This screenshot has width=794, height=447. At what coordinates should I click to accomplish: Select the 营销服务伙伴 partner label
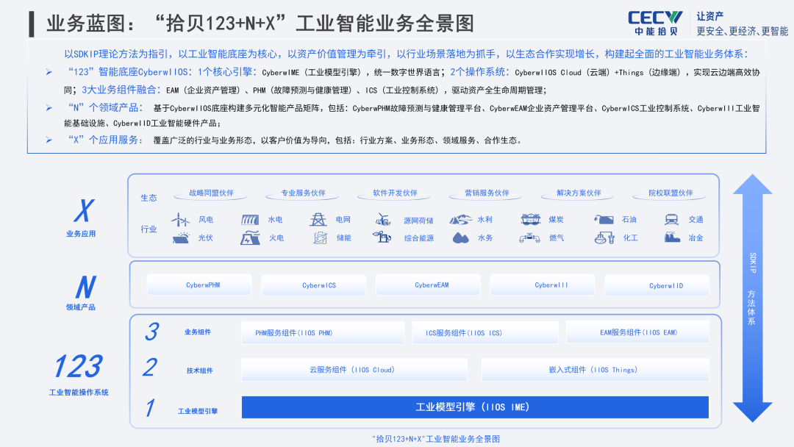click(487, 193)
